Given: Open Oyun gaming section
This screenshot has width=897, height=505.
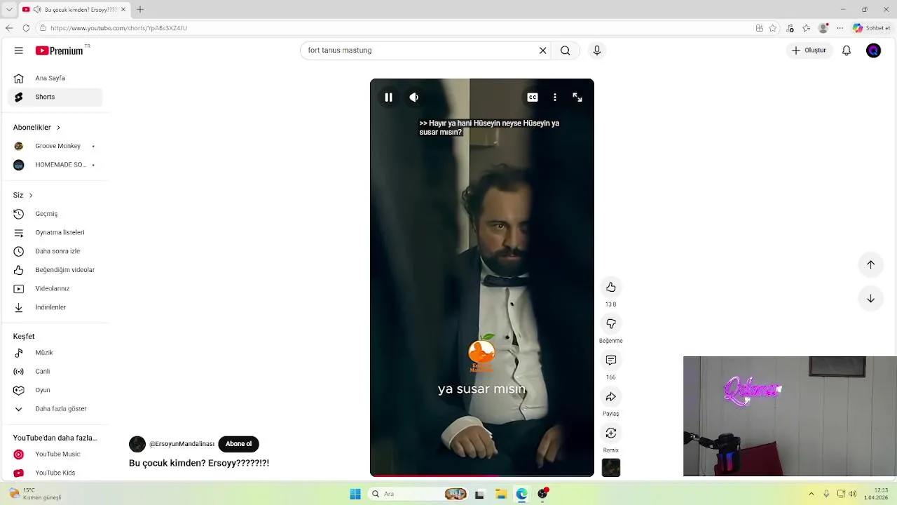Looking at the screenshot, I should pyautogui.click(x=55, y=390).
